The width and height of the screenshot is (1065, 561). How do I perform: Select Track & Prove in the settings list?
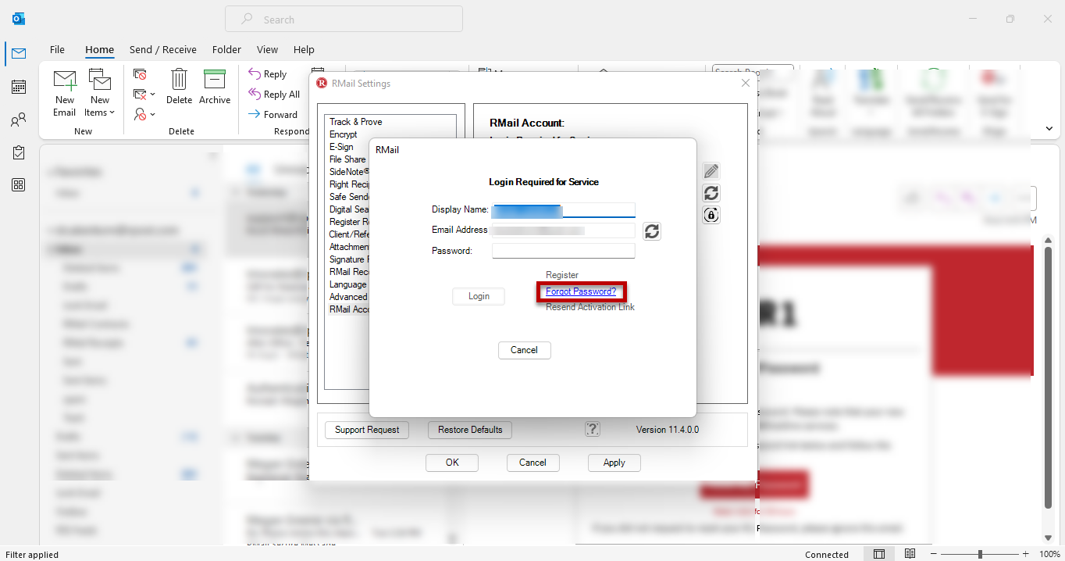point(355,122)
